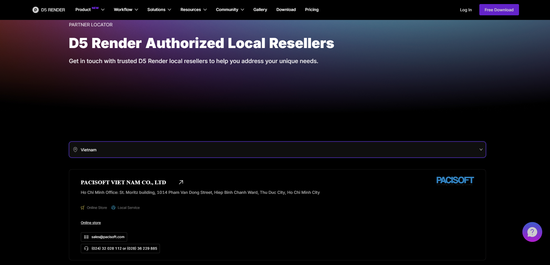Click the Vietnam country selector field
550x265 pixels.
click(x=277, y=150)
